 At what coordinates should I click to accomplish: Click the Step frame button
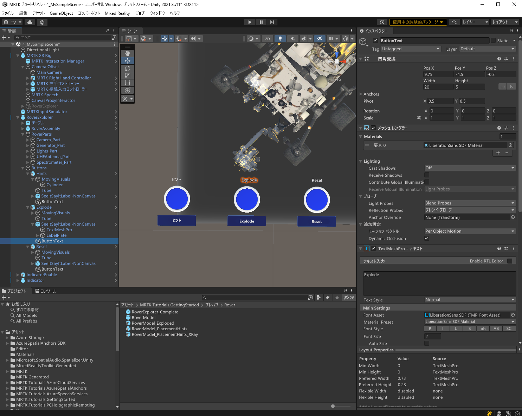coord(272,22)
